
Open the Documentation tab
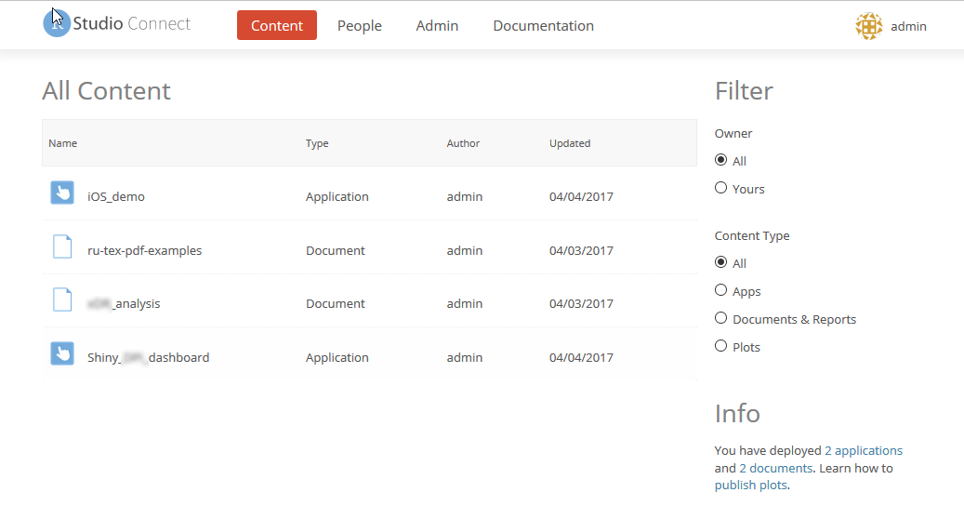point(544,26)
